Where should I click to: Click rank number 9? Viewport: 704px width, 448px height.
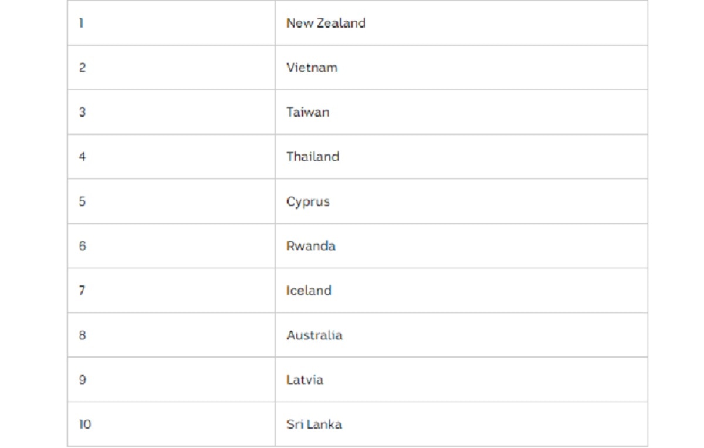pyautogui.click(x=82, y=380)
